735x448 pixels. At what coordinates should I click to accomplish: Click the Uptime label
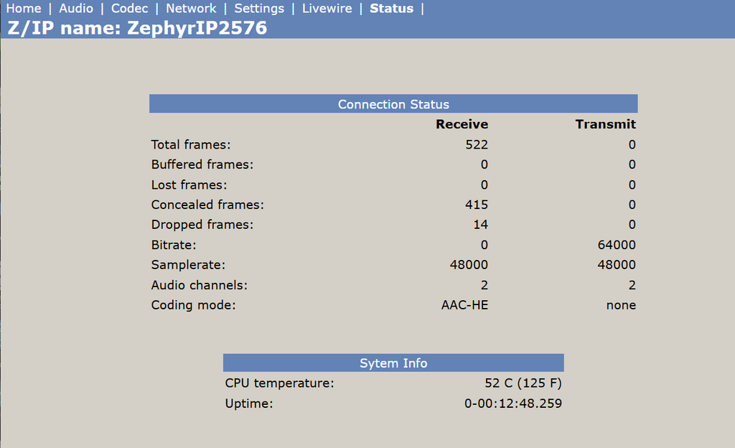click(249, 403)
